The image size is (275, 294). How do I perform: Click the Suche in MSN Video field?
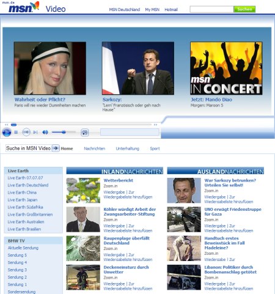[29, 148]
